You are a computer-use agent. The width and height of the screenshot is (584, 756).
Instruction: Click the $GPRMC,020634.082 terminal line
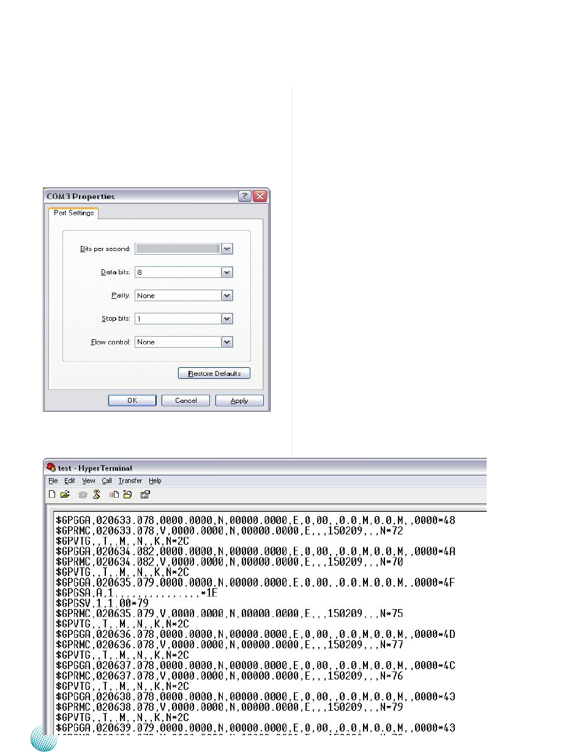[x=230, y=562]
